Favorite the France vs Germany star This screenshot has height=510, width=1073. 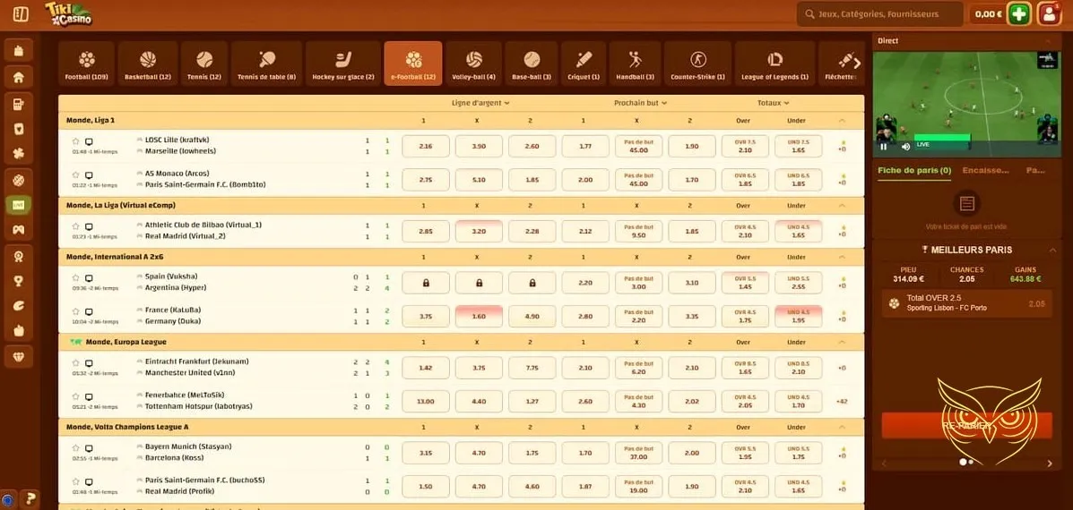[x=76, y=311]
